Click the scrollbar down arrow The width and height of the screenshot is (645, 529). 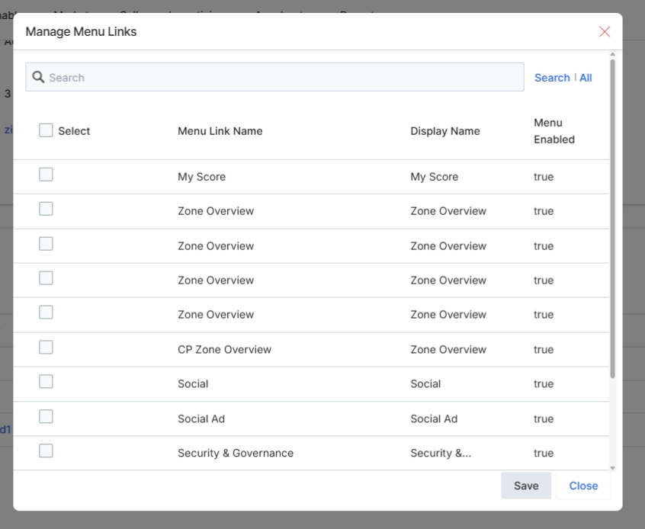(x=612, y=468)
